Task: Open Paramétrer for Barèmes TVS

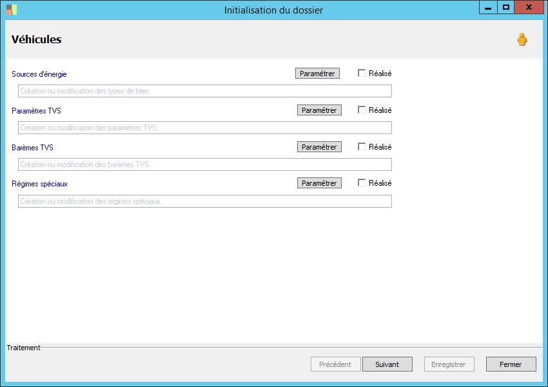Action: (319, 147)
